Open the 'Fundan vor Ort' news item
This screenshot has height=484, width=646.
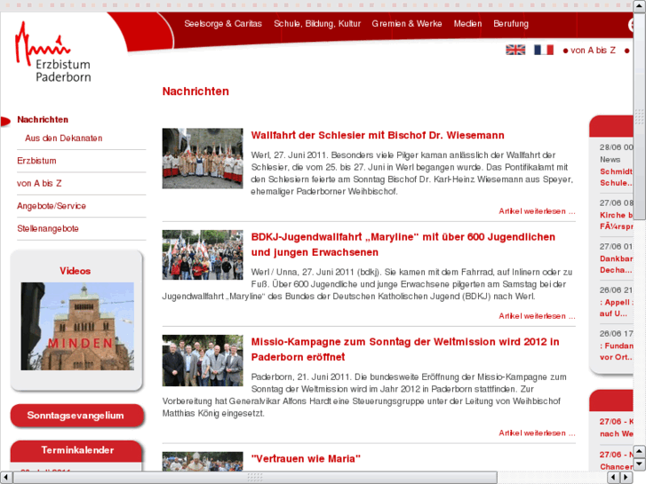coord(616,352)
